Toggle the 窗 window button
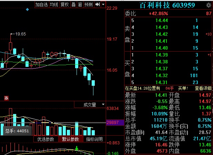213x155 pixels. tap(80, 4)
